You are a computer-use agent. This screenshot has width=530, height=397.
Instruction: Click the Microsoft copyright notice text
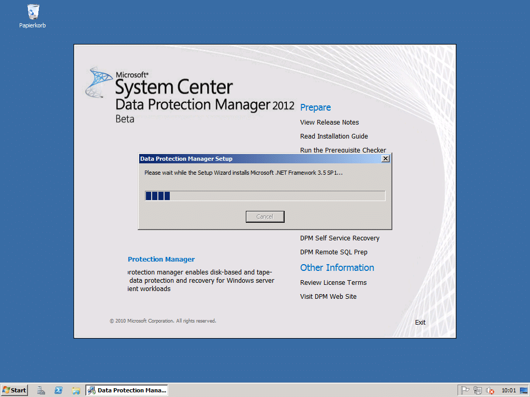[163, 320]
